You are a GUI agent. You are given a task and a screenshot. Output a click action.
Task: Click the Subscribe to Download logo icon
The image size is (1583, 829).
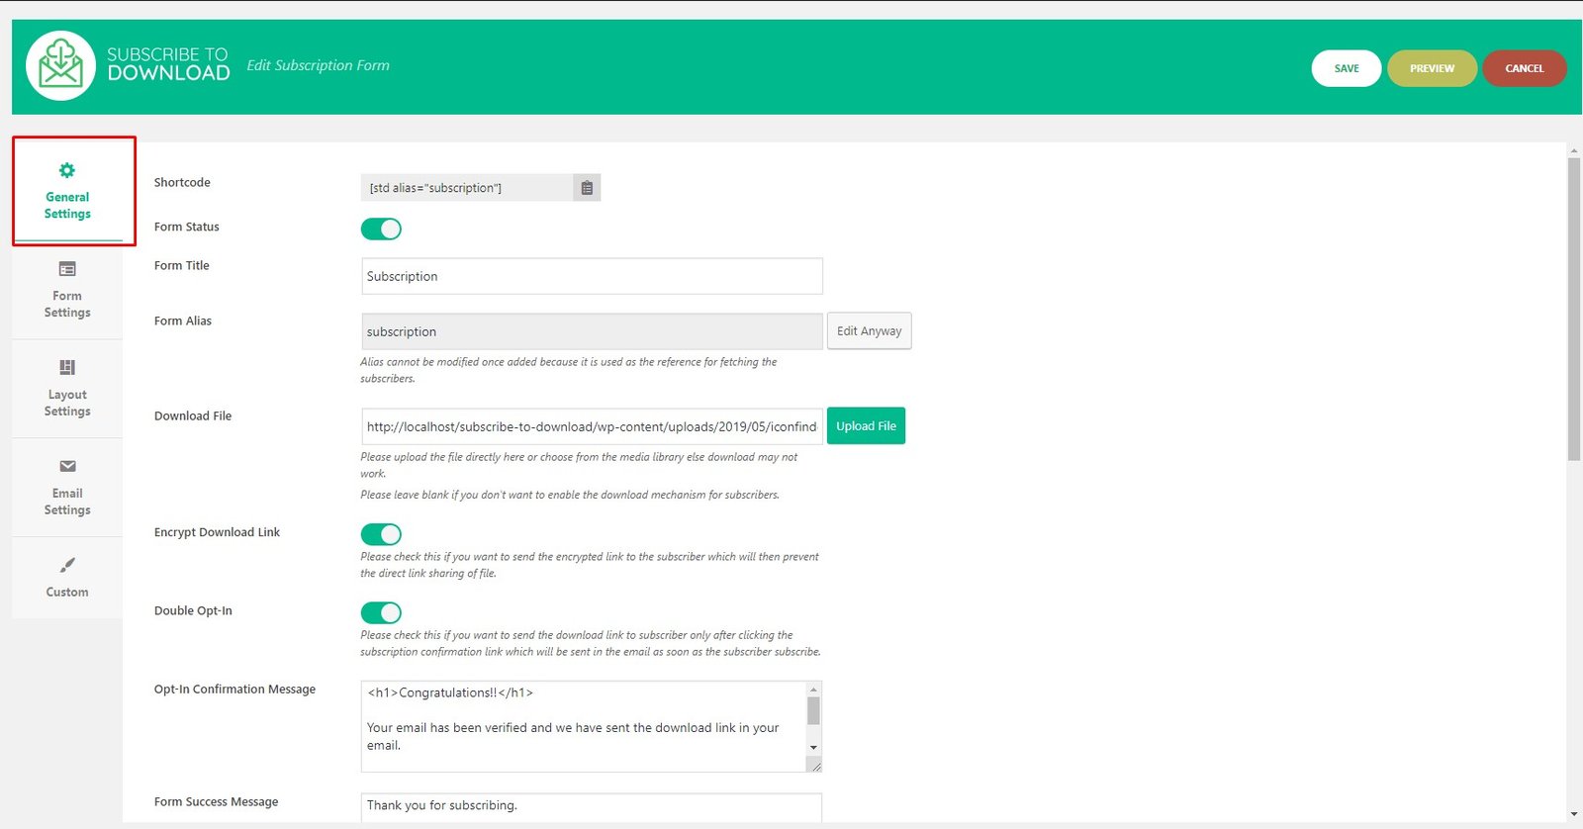[x=60, y=65]
